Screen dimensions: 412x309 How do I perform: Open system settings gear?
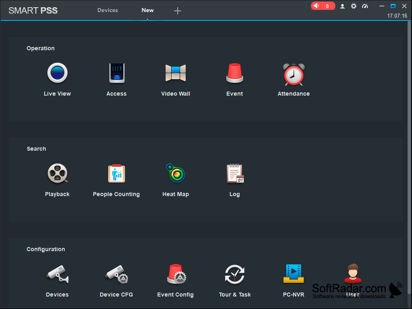[x=354, y=6]
